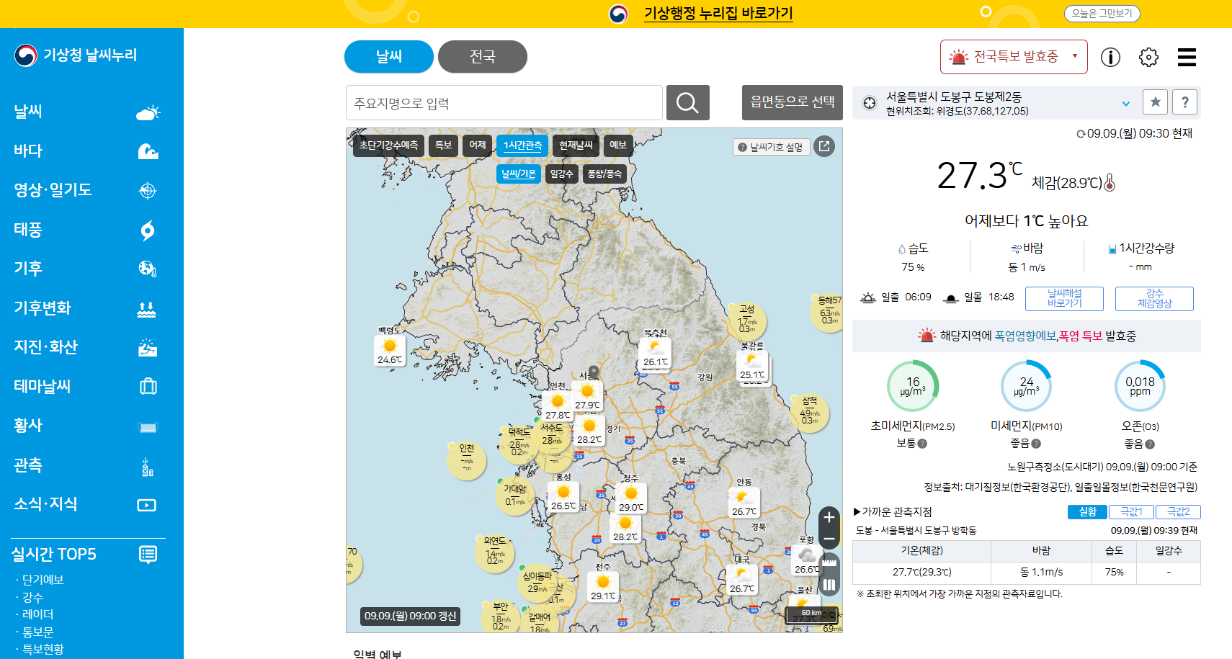
Task: Switch to the 전국 tab
Action: click(483, 56)
